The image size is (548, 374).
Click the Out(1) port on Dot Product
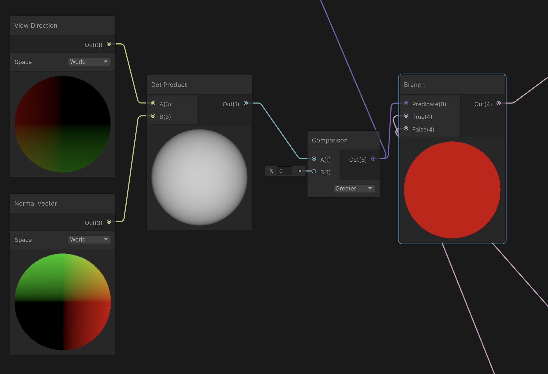click(246, 103)
